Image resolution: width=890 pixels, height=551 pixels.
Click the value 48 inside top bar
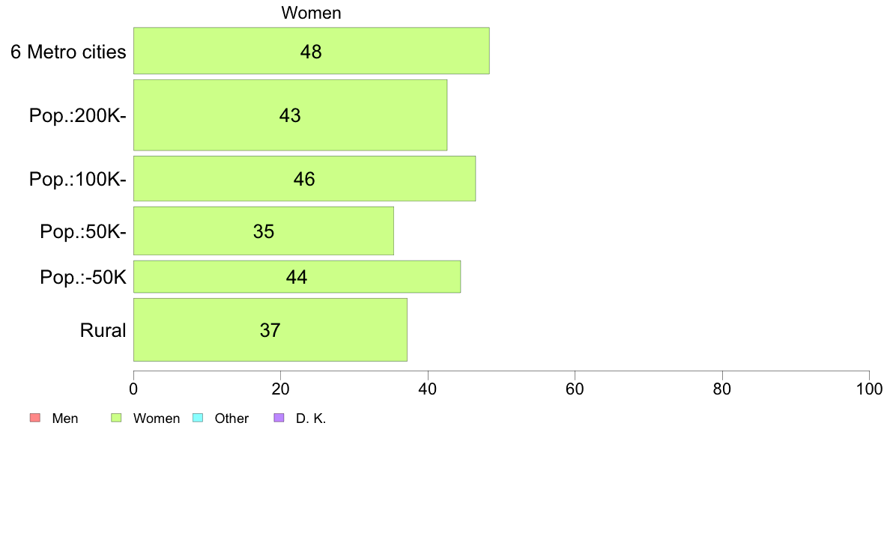tap(311, 52)
